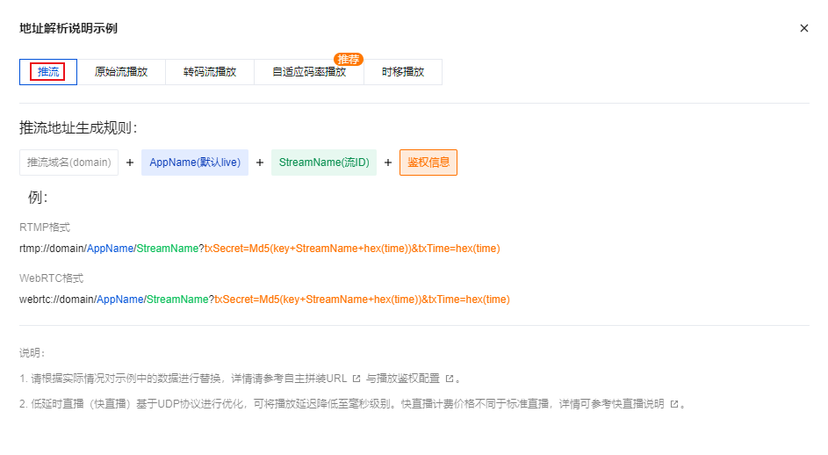
Task: Click the orange 鉴权信息 block
Action: (x=428, y=162)
